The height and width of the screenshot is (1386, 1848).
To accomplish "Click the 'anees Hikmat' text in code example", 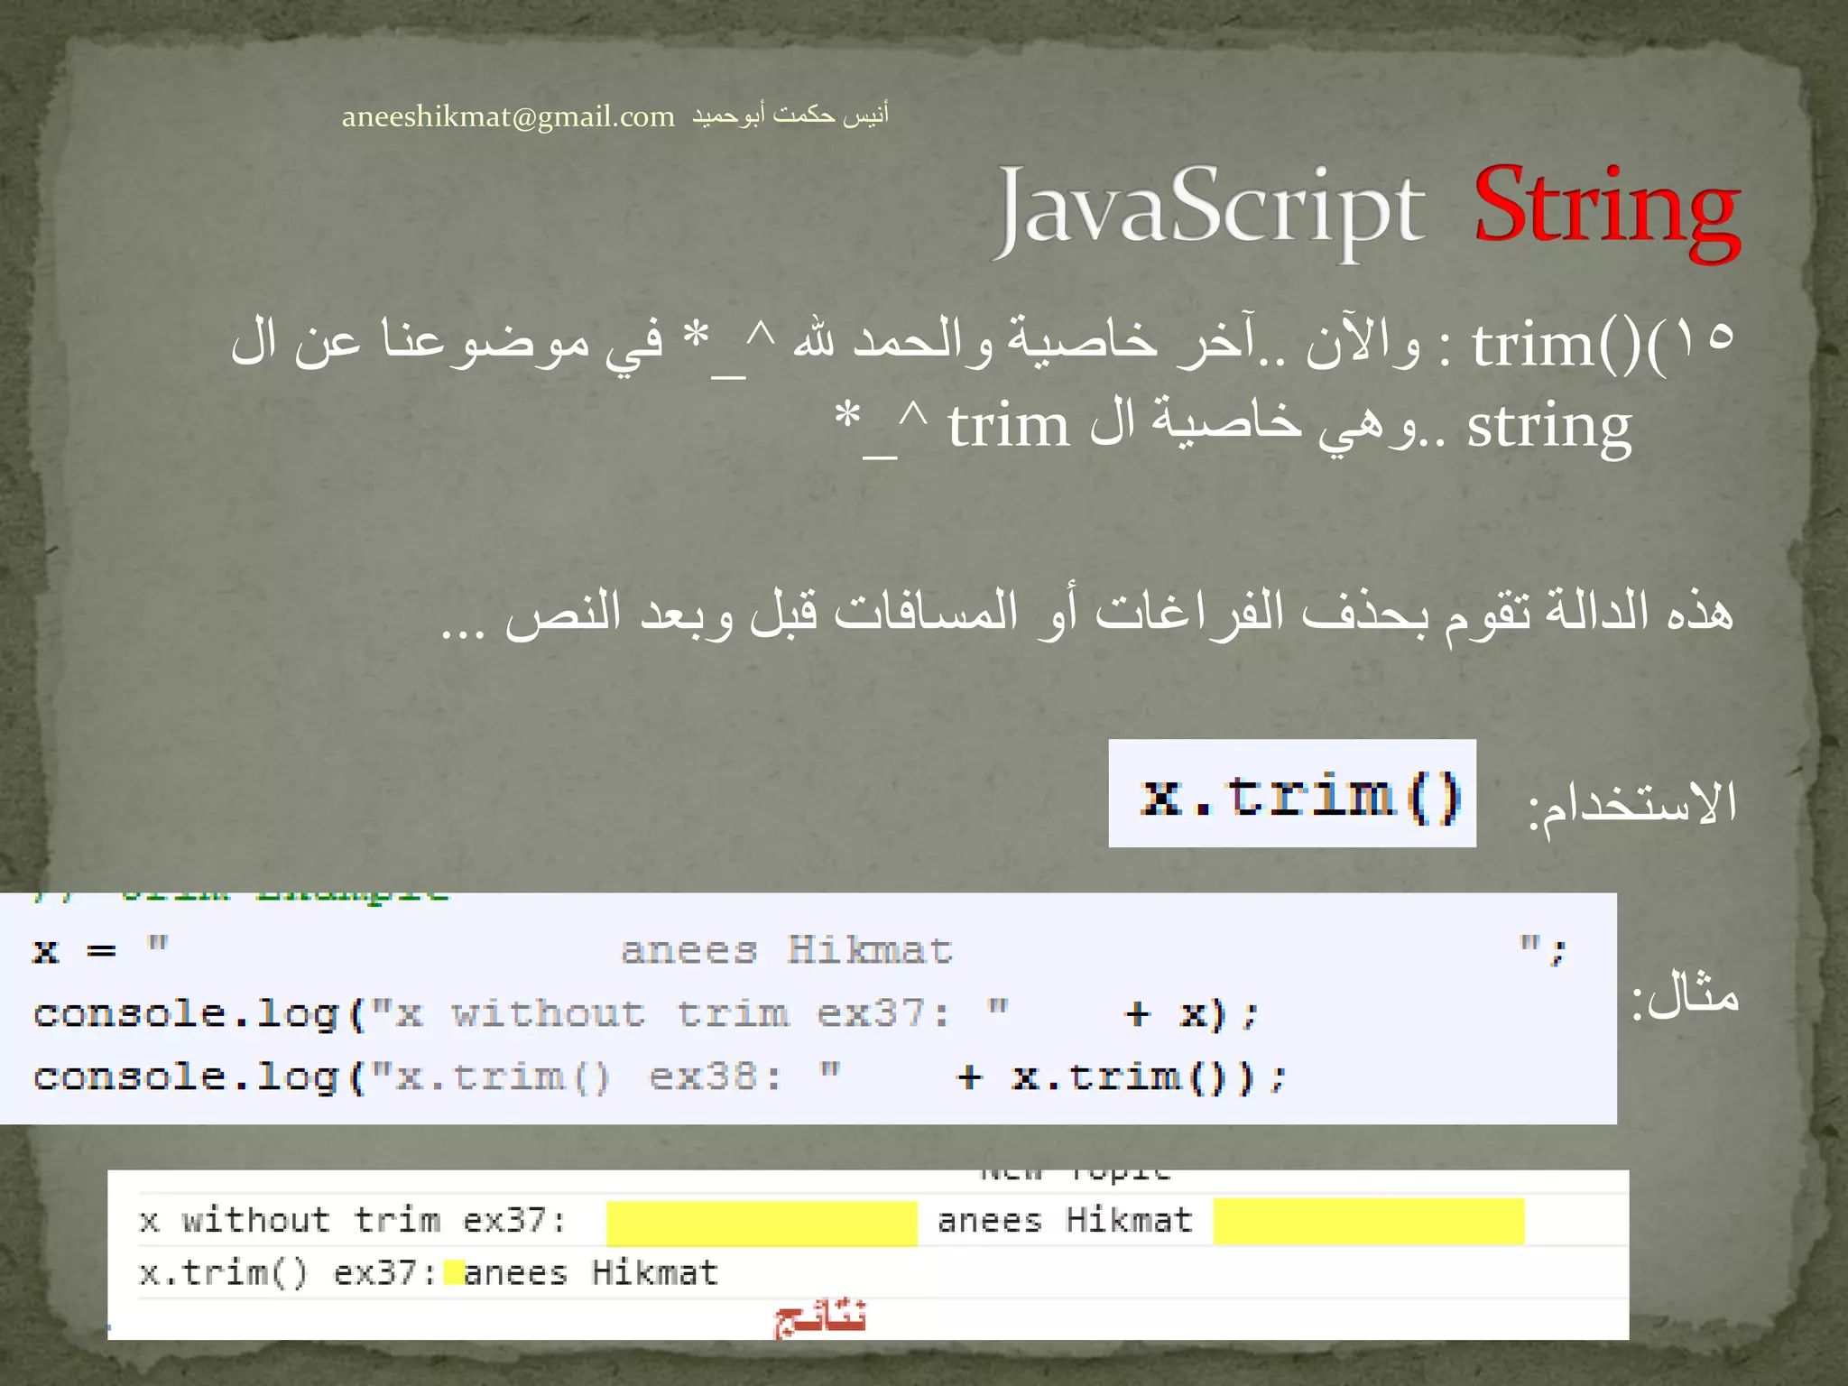I will point(786,951).
